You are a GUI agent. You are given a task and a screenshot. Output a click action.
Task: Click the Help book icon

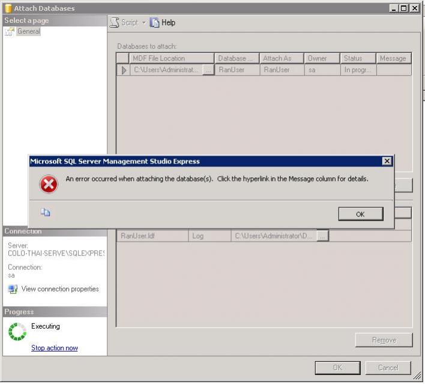click(x=154, y=22)
